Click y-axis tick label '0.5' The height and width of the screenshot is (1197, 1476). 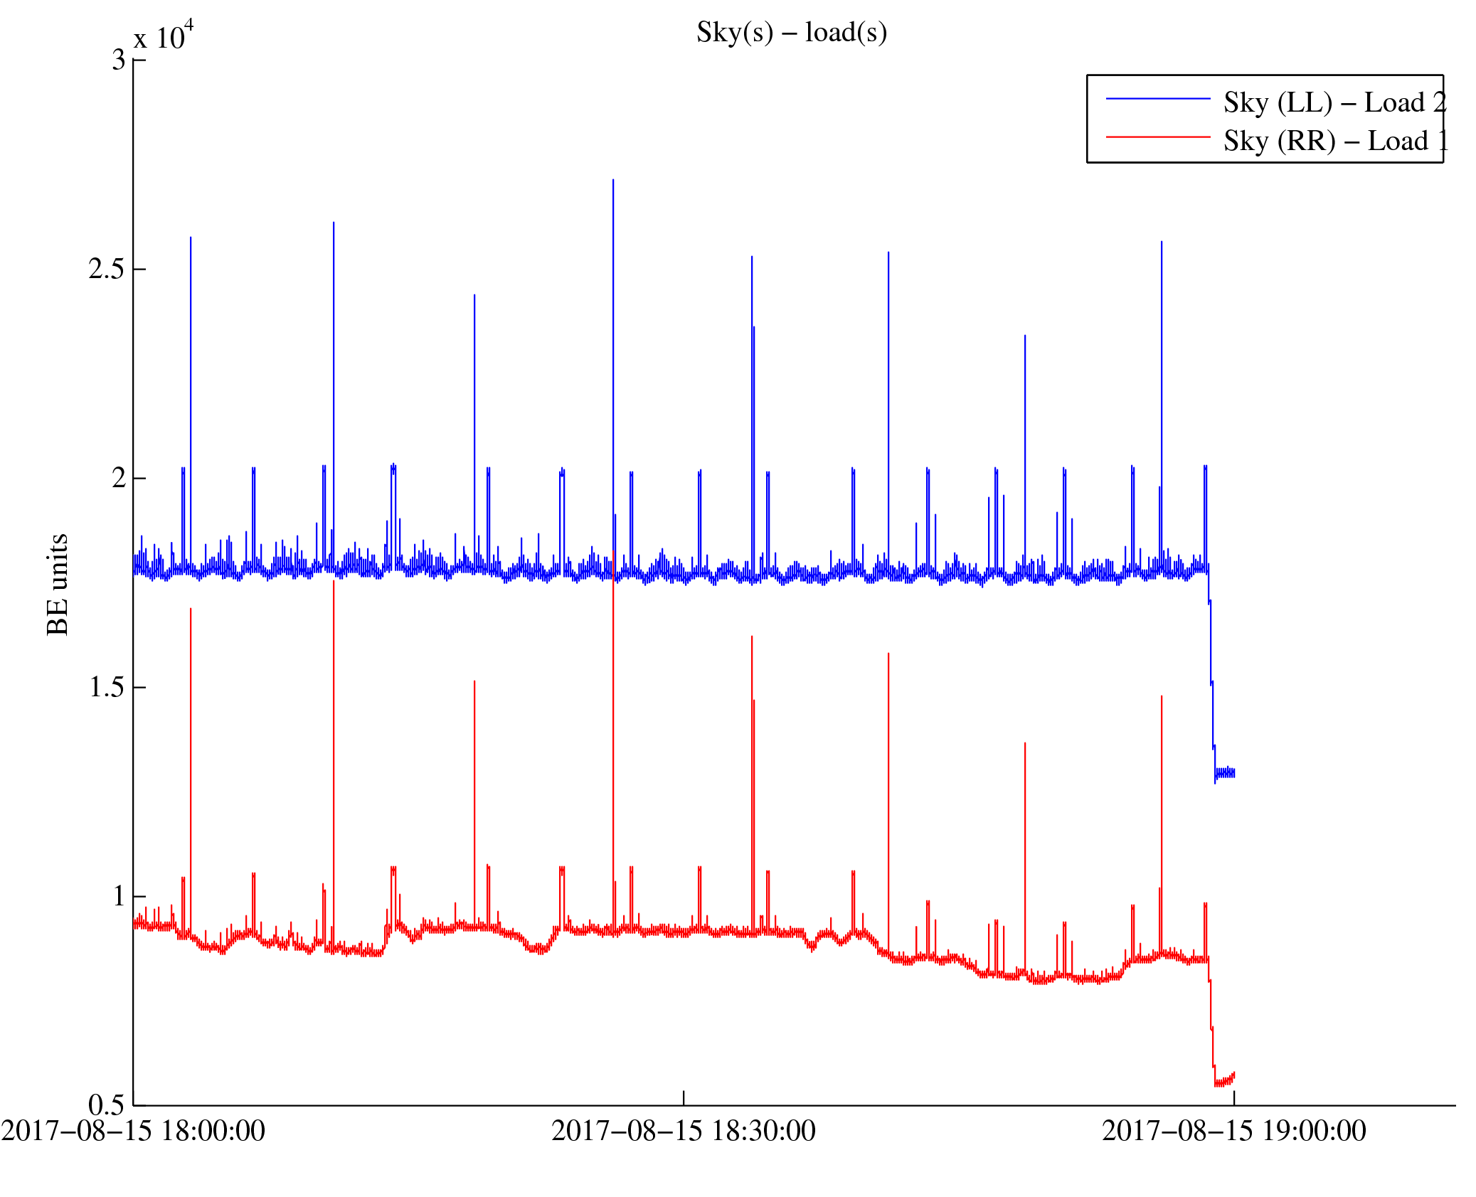pyautogui.click(x=107, y=1105)
